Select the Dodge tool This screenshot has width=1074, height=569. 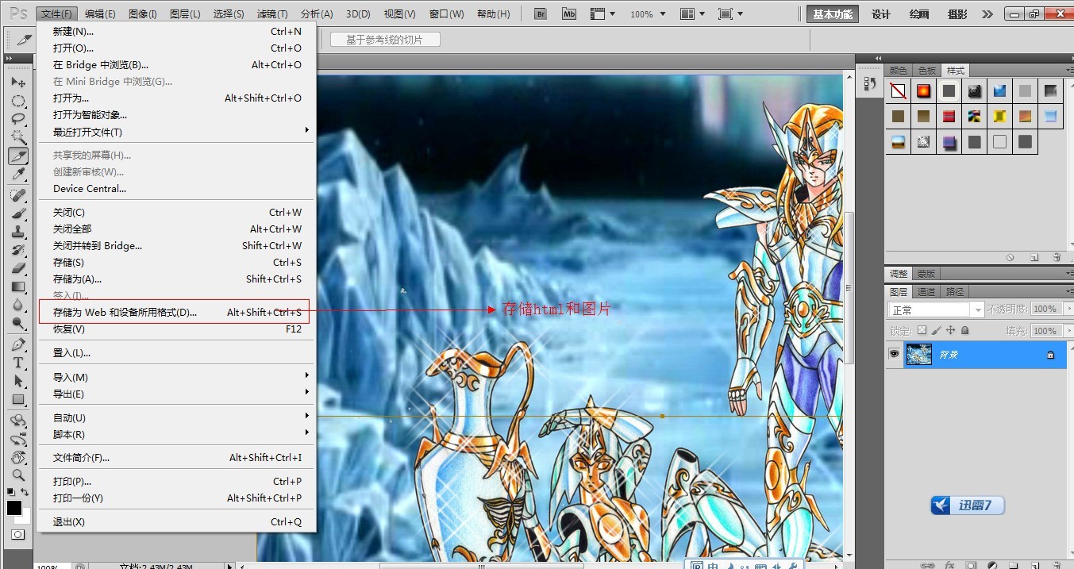pos(18,323)
